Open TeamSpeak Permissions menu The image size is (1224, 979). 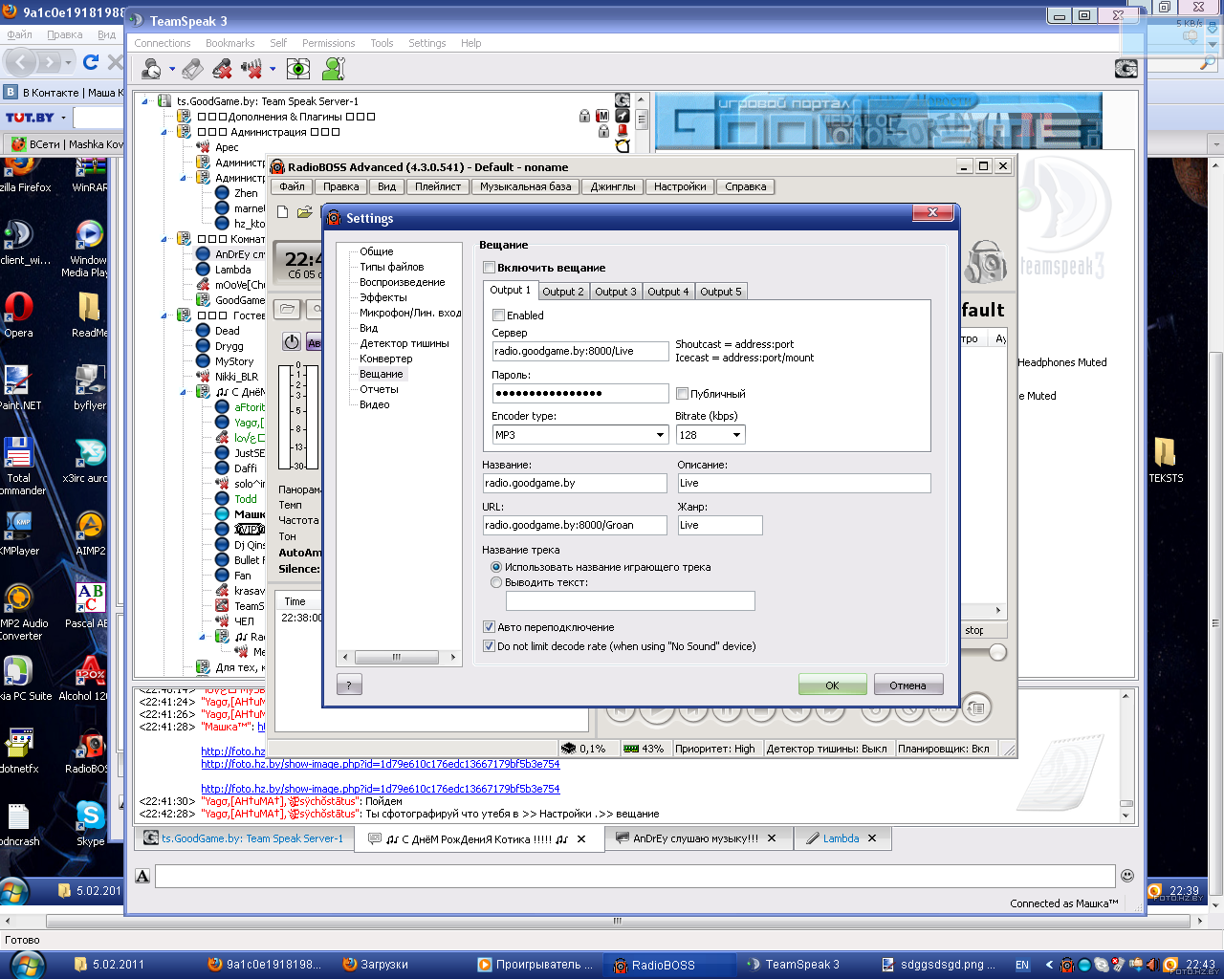point(328,43)
